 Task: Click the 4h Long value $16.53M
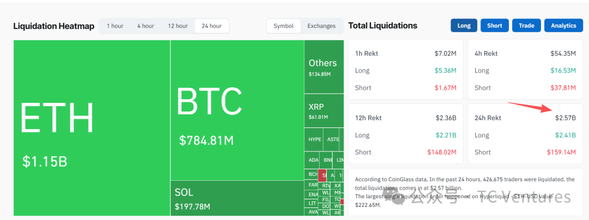(563, 70)
